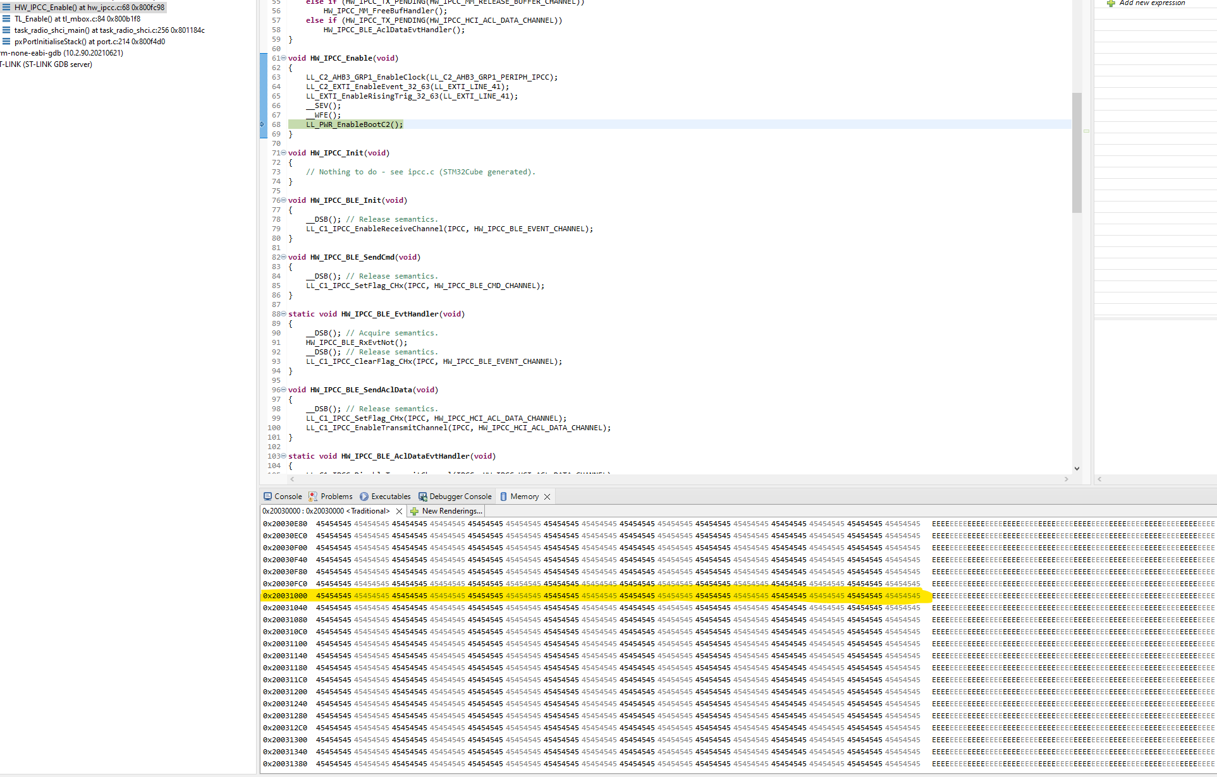The height and width of the screenshot is (777, 1217).
Task: Select the 0x20030000 Traditional rendering tab
Action: (x=326, y=510)
